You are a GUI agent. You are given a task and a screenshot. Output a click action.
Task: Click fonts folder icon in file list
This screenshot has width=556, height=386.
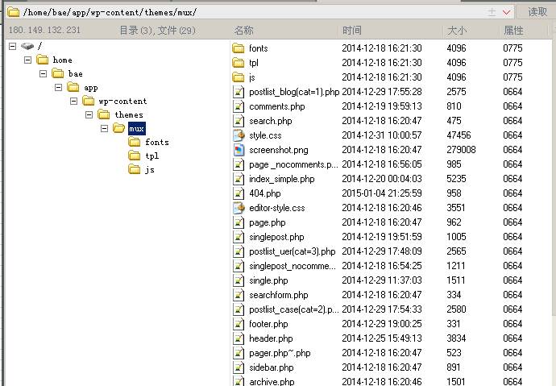click(x=239, y=48)
